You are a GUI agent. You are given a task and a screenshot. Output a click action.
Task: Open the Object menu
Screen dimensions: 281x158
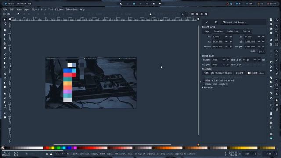coord(35,9)
